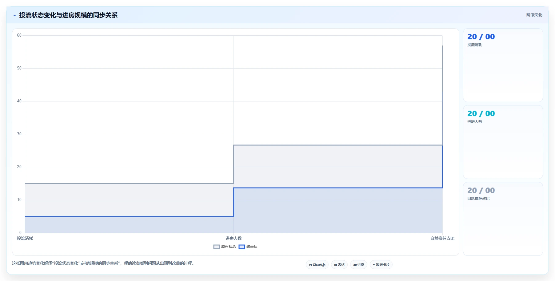The width and height of the screenshot is (555, 281).
Task: Toggle the 原有状态 legend swatch
Action: pos(217,247)
